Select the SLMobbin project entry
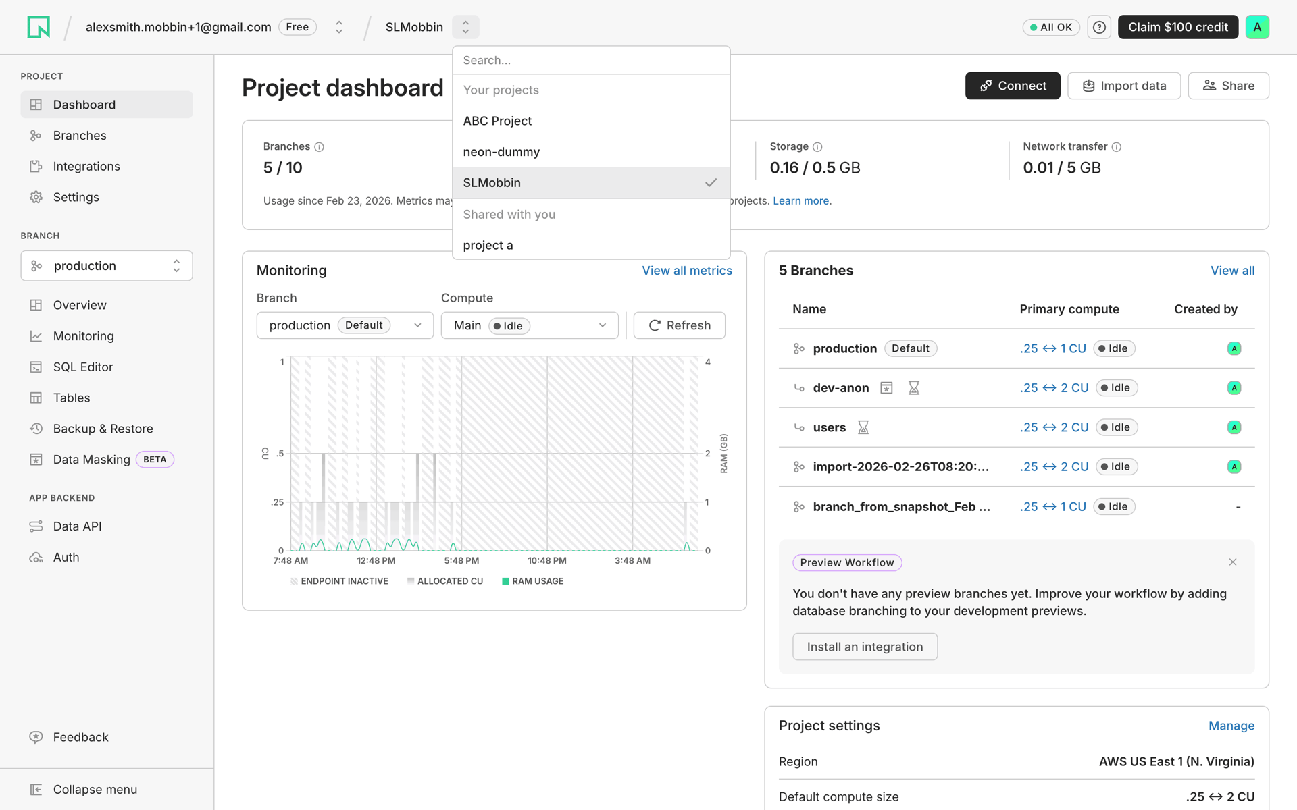 pos(591,183)
